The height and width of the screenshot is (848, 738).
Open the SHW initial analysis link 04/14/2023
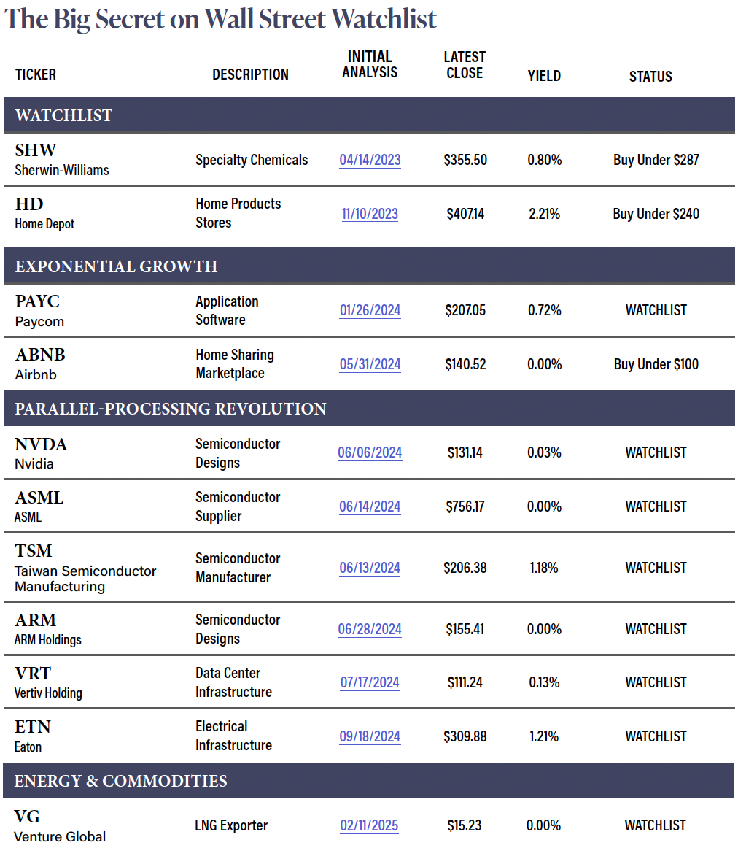(370, 160)
